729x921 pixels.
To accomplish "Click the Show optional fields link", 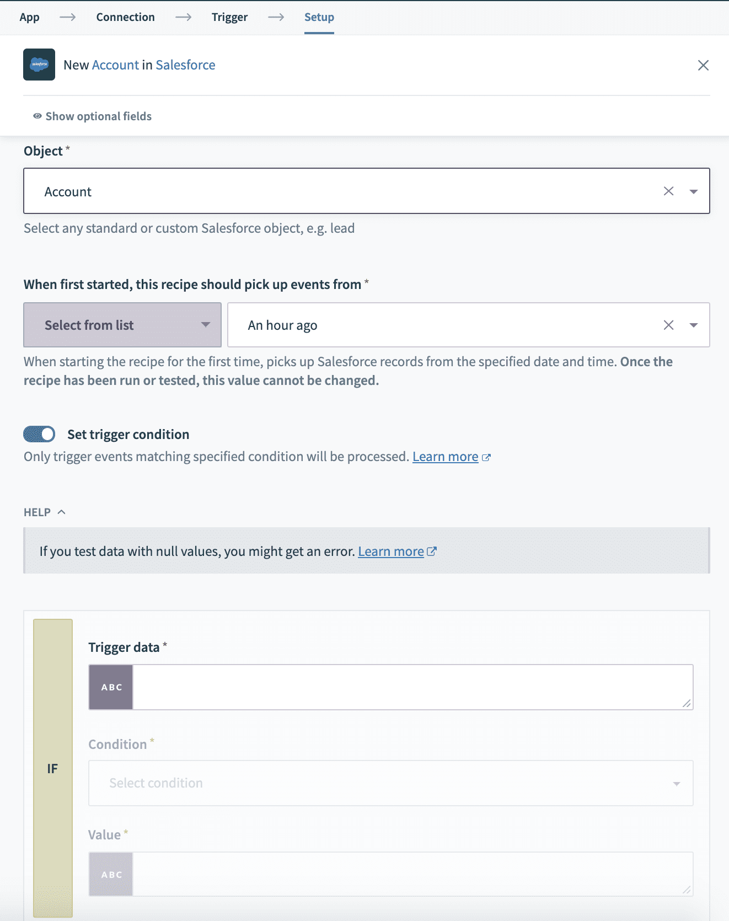I will click(x=98, y=116).
